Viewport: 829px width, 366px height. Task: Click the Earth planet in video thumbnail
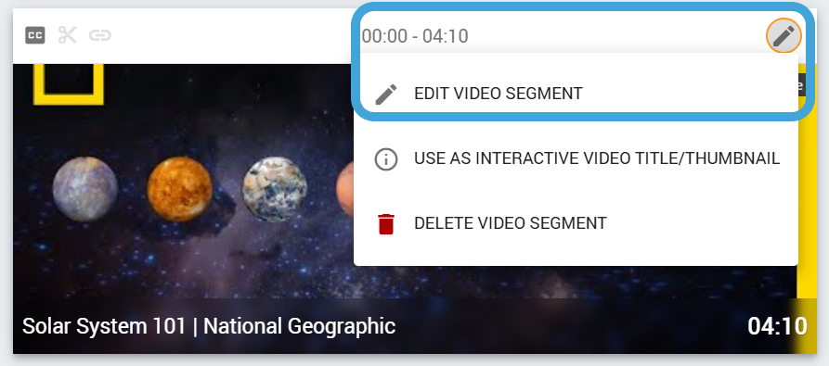click(275, 189)
